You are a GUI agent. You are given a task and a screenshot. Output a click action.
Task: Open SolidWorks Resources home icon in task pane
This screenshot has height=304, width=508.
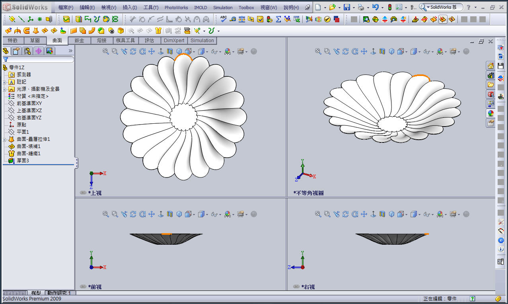pos(490,66)
